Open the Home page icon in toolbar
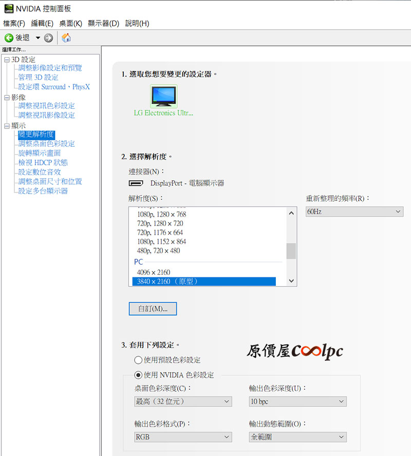This screenshot has width=411, height=456. pyautogui.click(x=66, y=38)
